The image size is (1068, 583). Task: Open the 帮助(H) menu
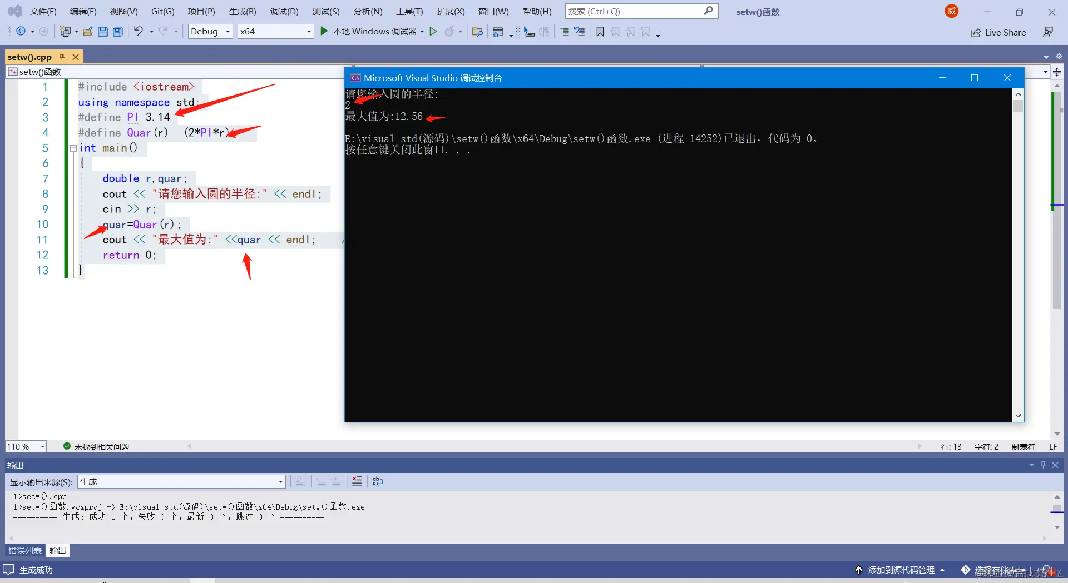tap(537, 11)
